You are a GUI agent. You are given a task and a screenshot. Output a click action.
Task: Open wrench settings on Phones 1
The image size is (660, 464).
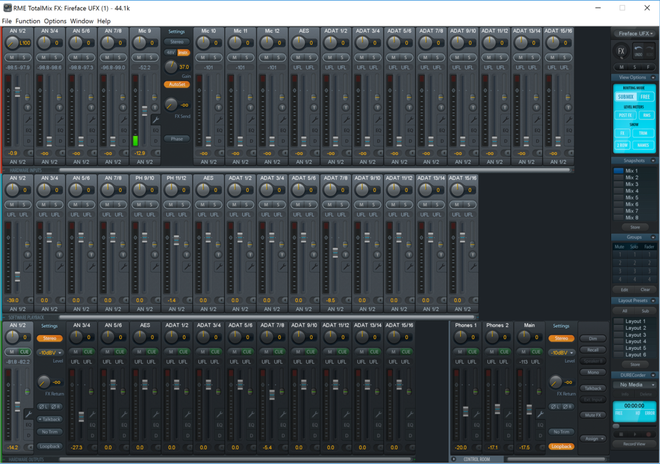point(476,414)
